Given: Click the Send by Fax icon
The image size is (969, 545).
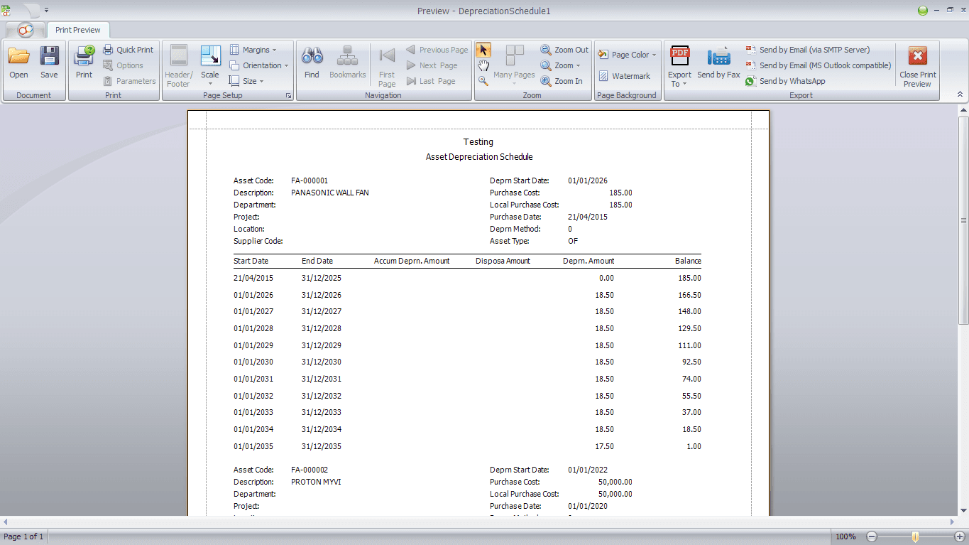Looking at the screenshot, I should click(718, 57).
